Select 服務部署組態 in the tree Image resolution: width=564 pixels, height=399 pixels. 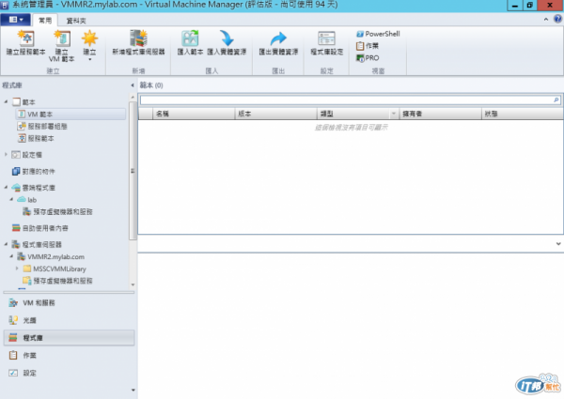(42, 126)
